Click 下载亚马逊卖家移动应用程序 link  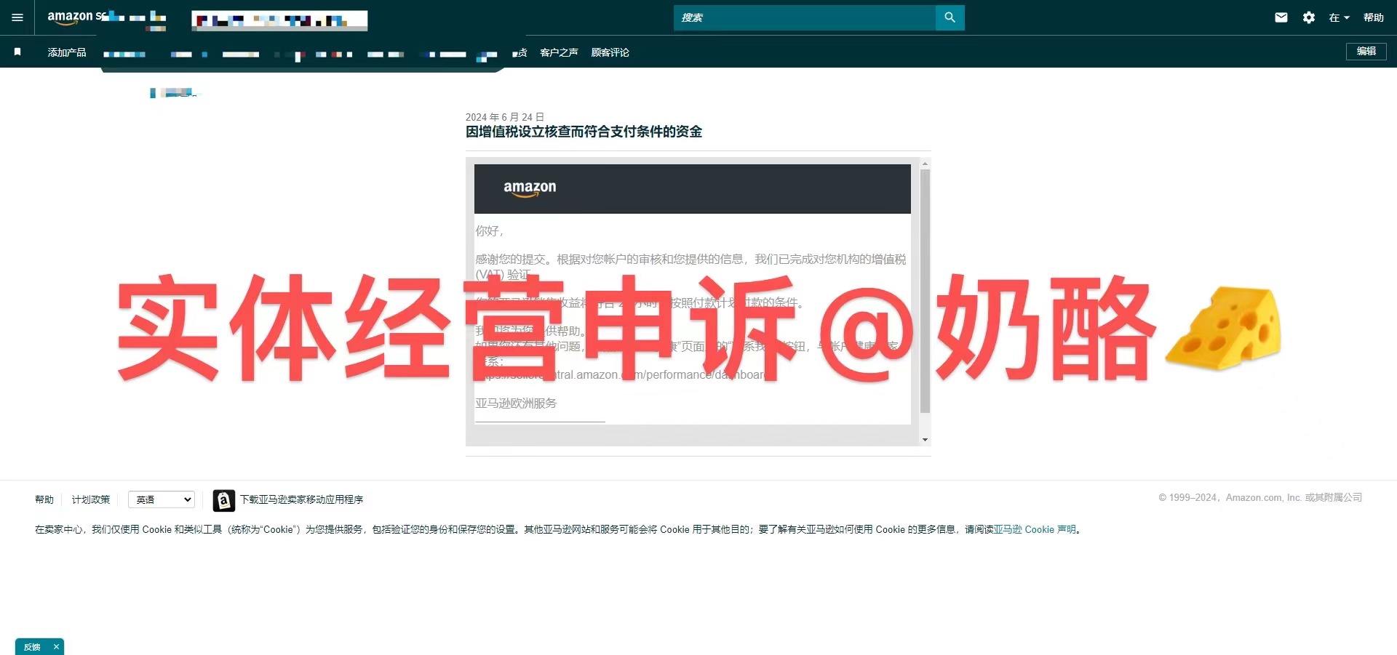coord(301,499)
